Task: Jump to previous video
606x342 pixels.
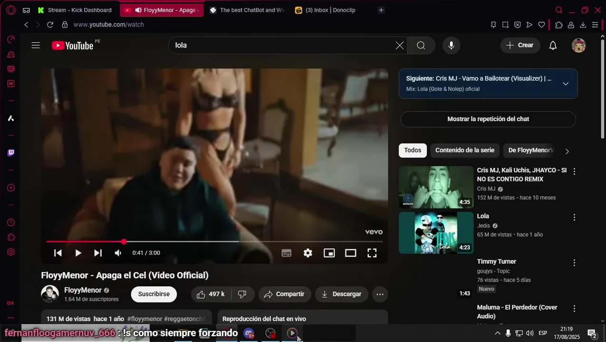Action: 58,253
